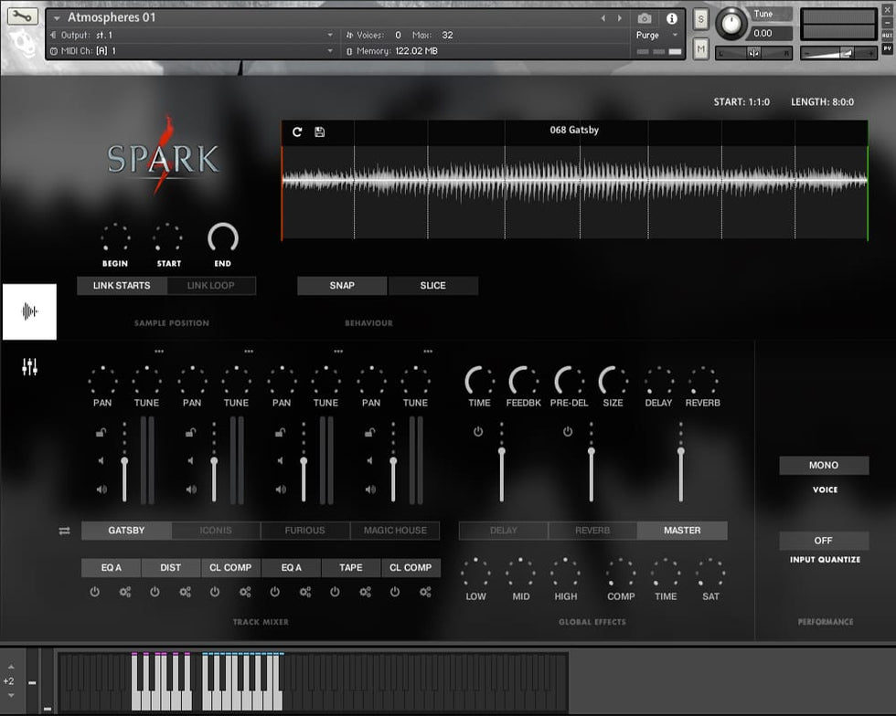Toggle the LINK STARTS button
The image size is (896, 716).
tap(122, 286)
